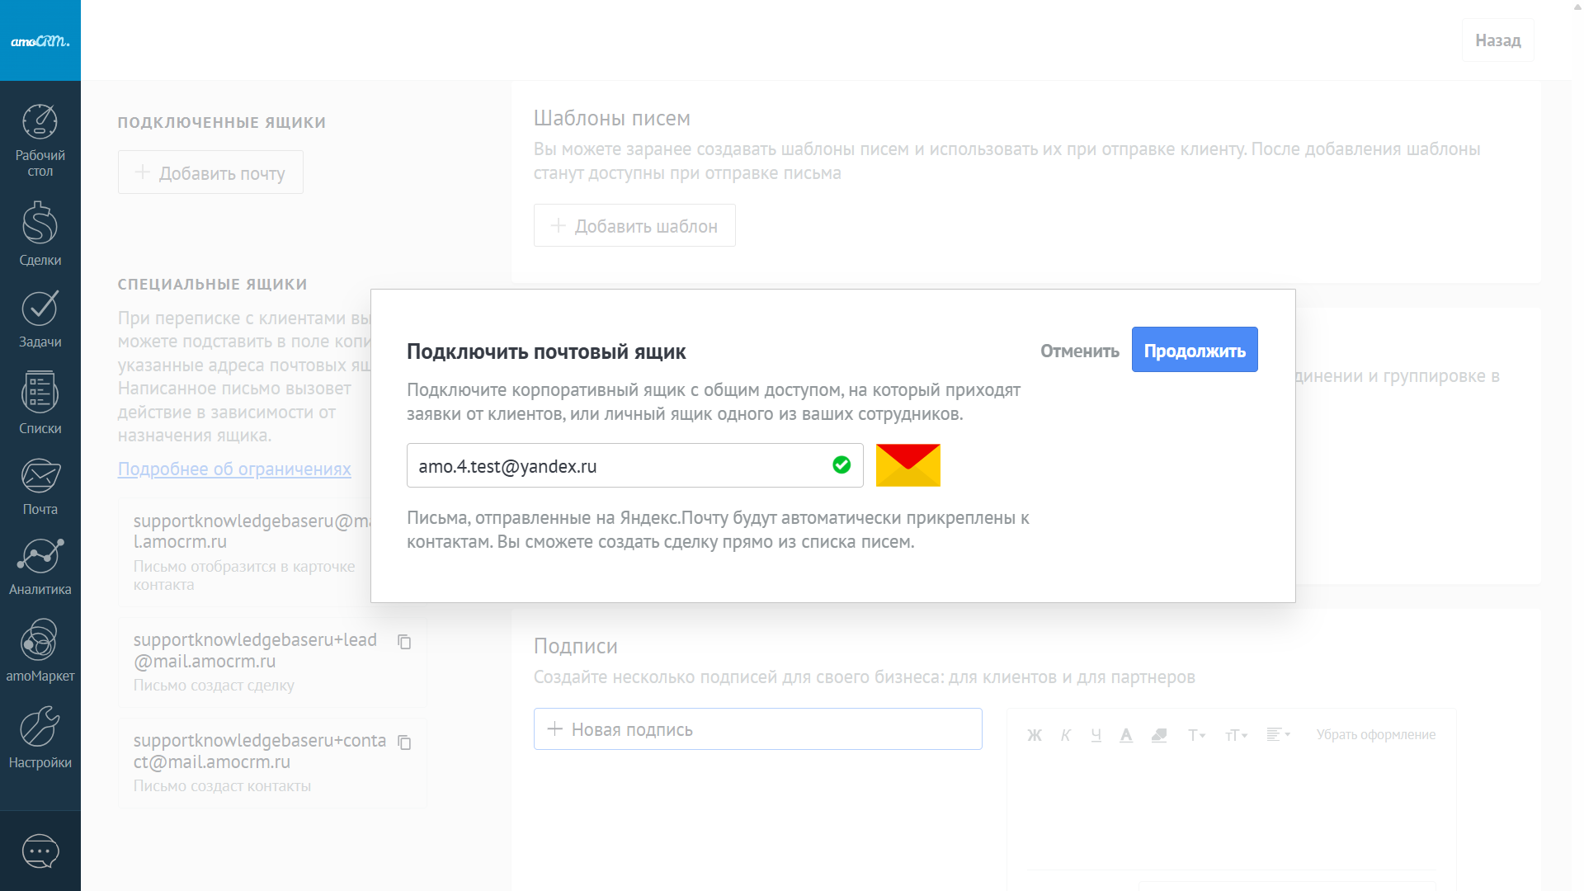Pick text color A swatch
The width and height of the screenshot is (1584, 891).
(x=1126, y=735)
